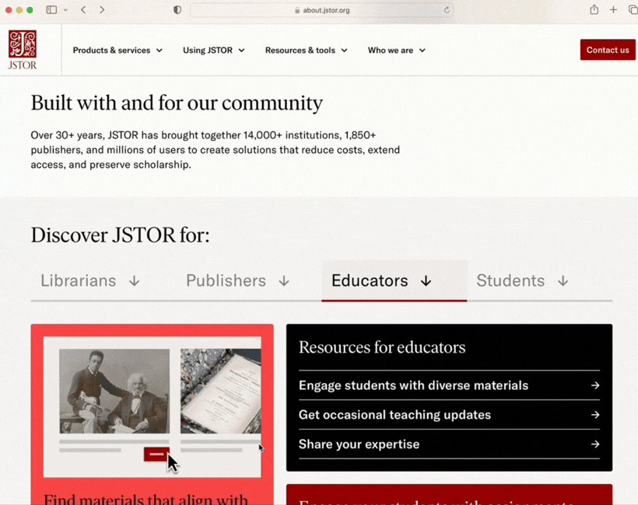Click the Resources for educators heading
Image resolution: width=638 pixels, height=505 pixels.
tap(382, 347)
